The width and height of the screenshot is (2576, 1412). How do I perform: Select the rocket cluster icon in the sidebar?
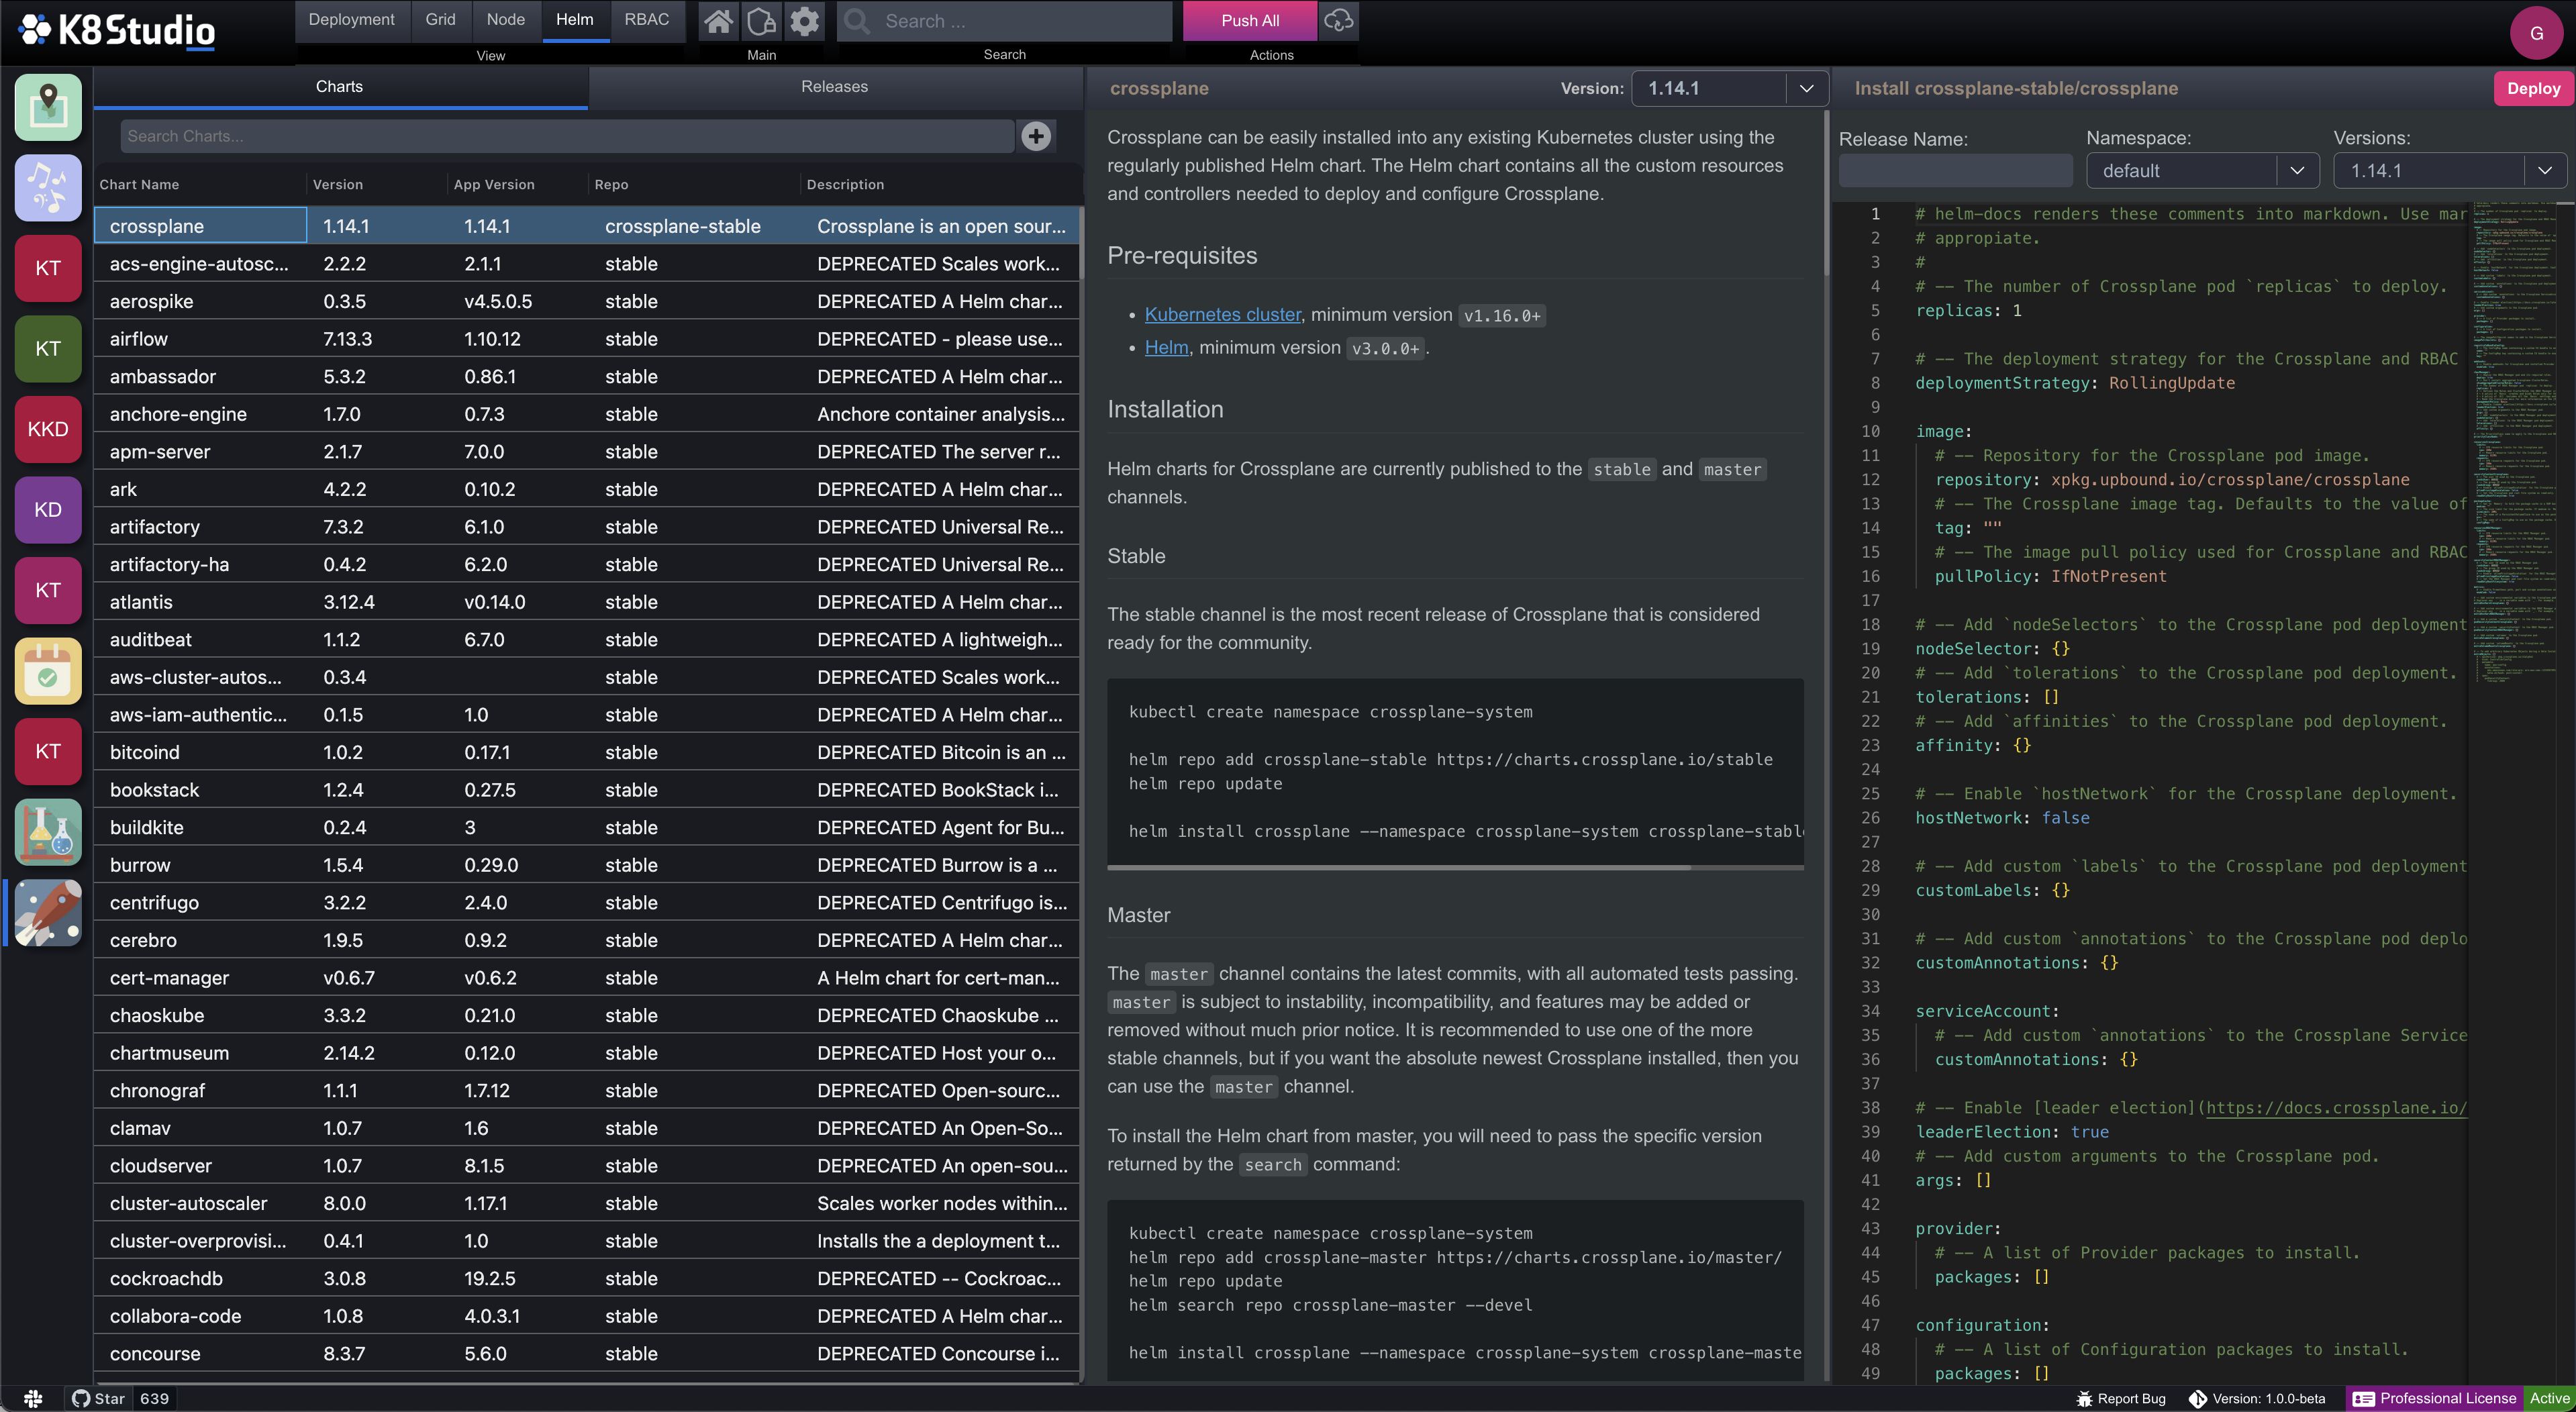(x=48, y=913)
